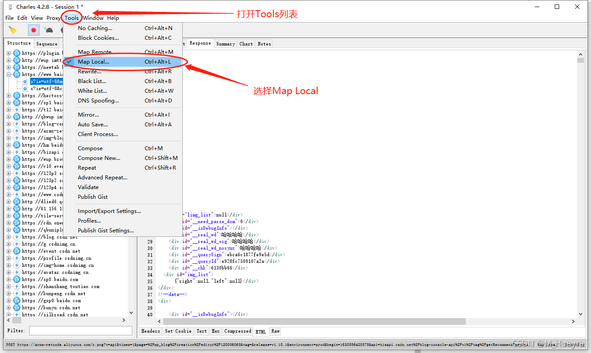Expand the https://gsp0.baidu.com node
Screen dimensions: 591x353
click(8, 300)
